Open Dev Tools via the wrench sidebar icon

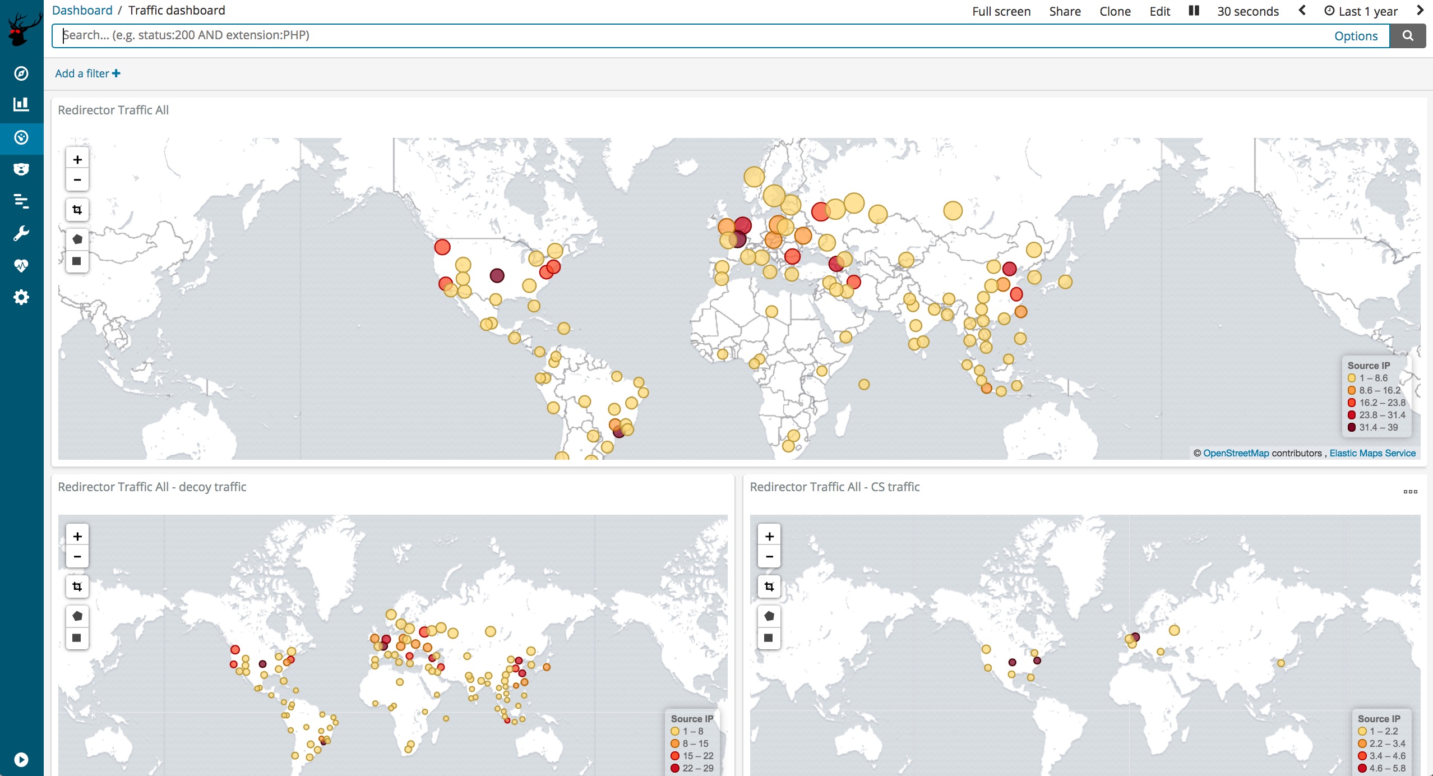21,233
